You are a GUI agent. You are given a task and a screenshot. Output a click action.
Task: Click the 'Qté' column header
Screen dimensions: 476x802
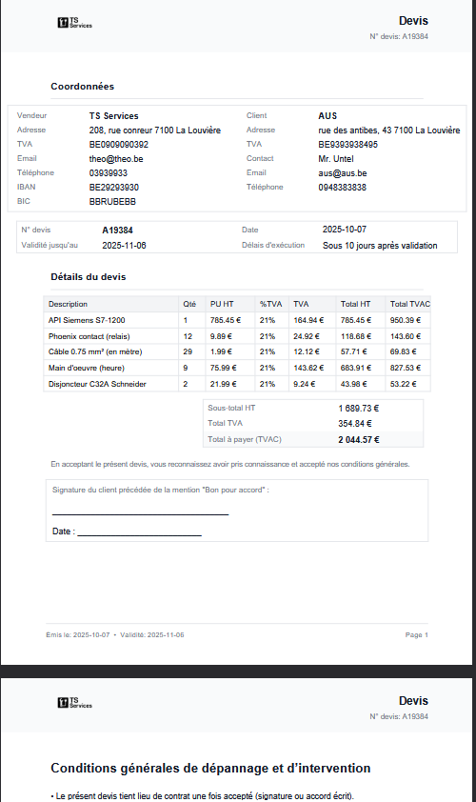tap(189, 305)
